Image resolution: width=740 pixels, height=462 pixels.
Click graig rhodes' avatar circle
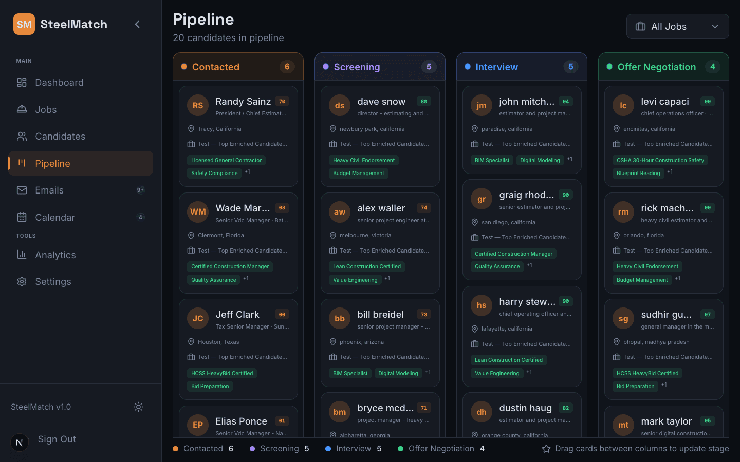click(x=481, y=199)
